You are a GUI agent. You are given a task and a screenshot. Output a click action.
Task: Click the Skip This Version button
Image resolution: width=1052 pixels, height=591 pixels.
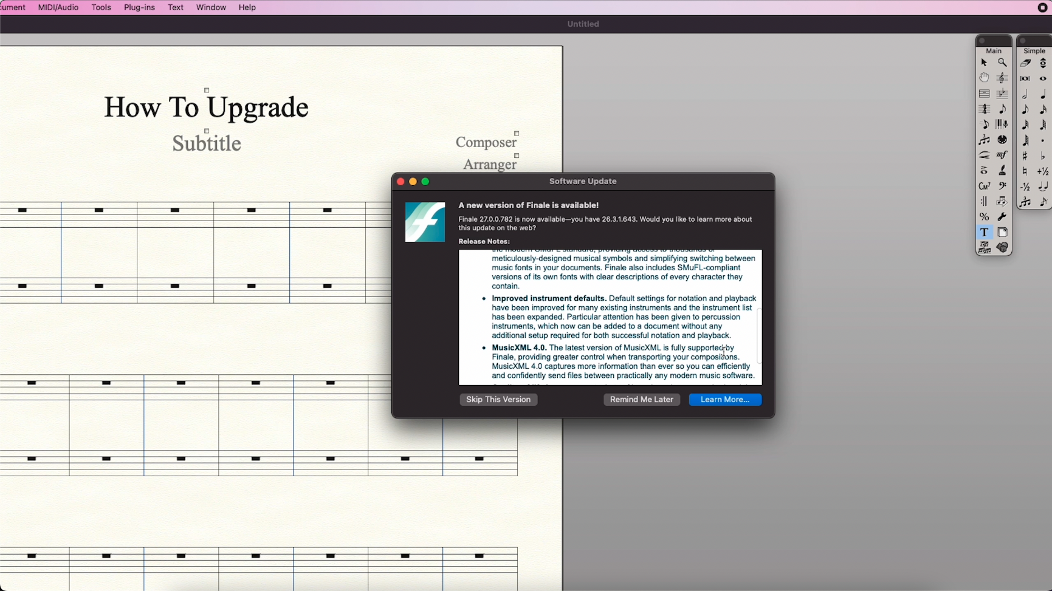coord(498,400)
